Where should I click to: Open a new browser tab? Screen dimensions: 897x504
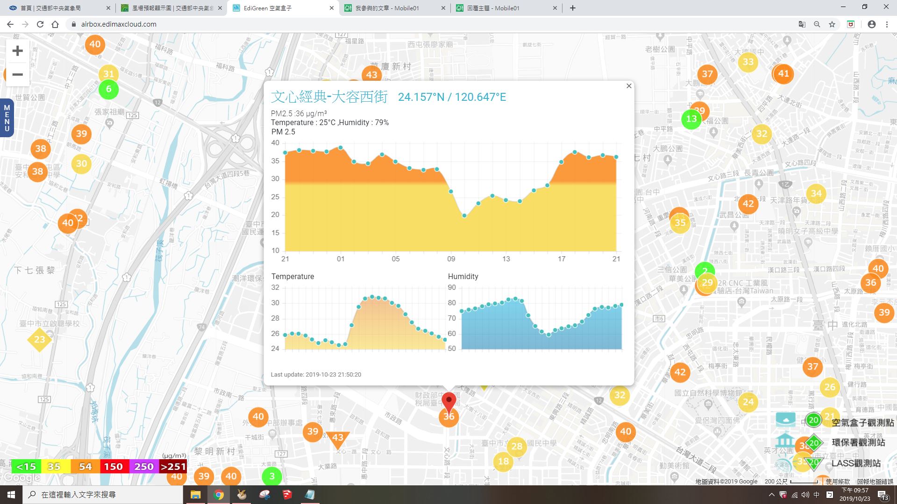coord(573,8)
